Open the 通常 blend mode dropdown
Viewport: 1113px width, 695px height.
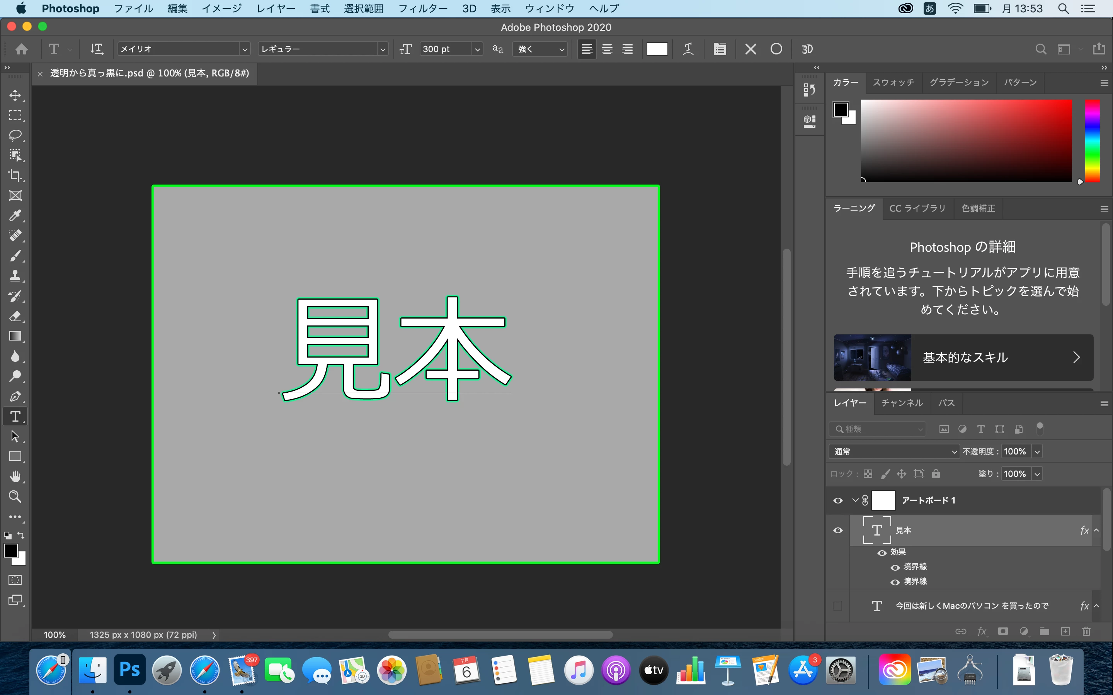[893, 451]
